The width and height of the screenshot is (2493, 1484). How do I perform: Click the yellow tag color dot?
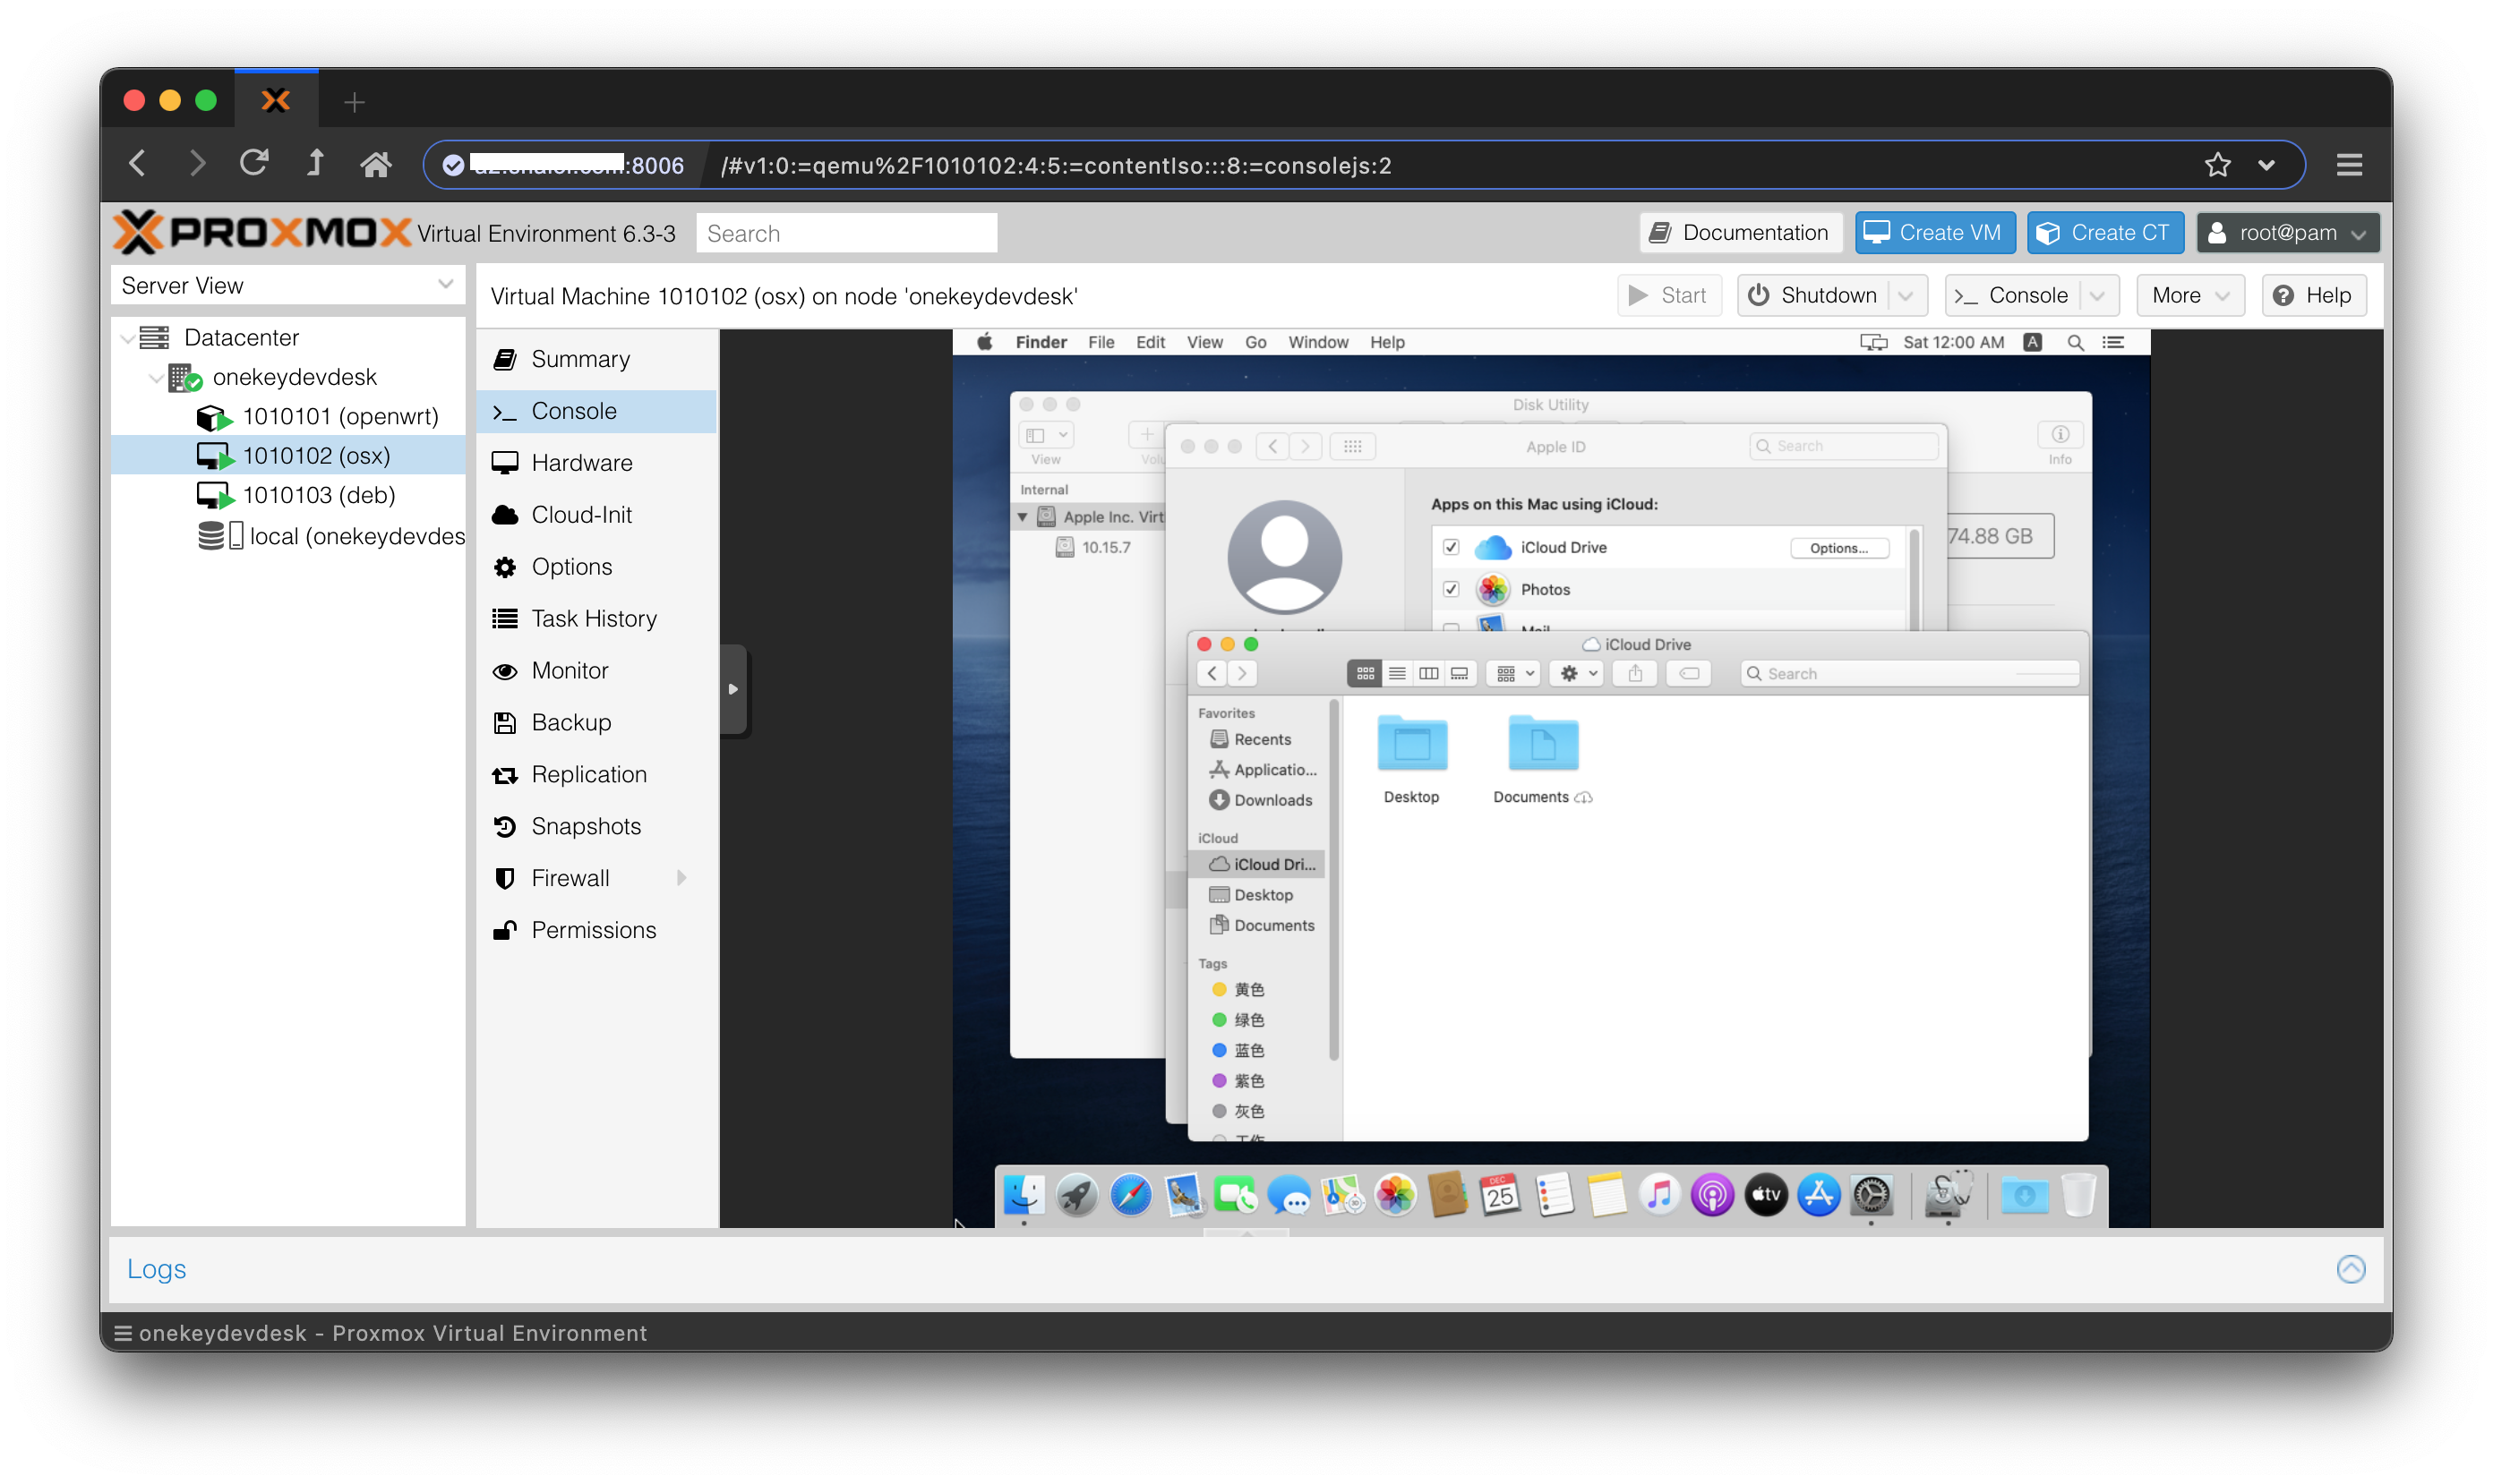[x=1219, y=989]
